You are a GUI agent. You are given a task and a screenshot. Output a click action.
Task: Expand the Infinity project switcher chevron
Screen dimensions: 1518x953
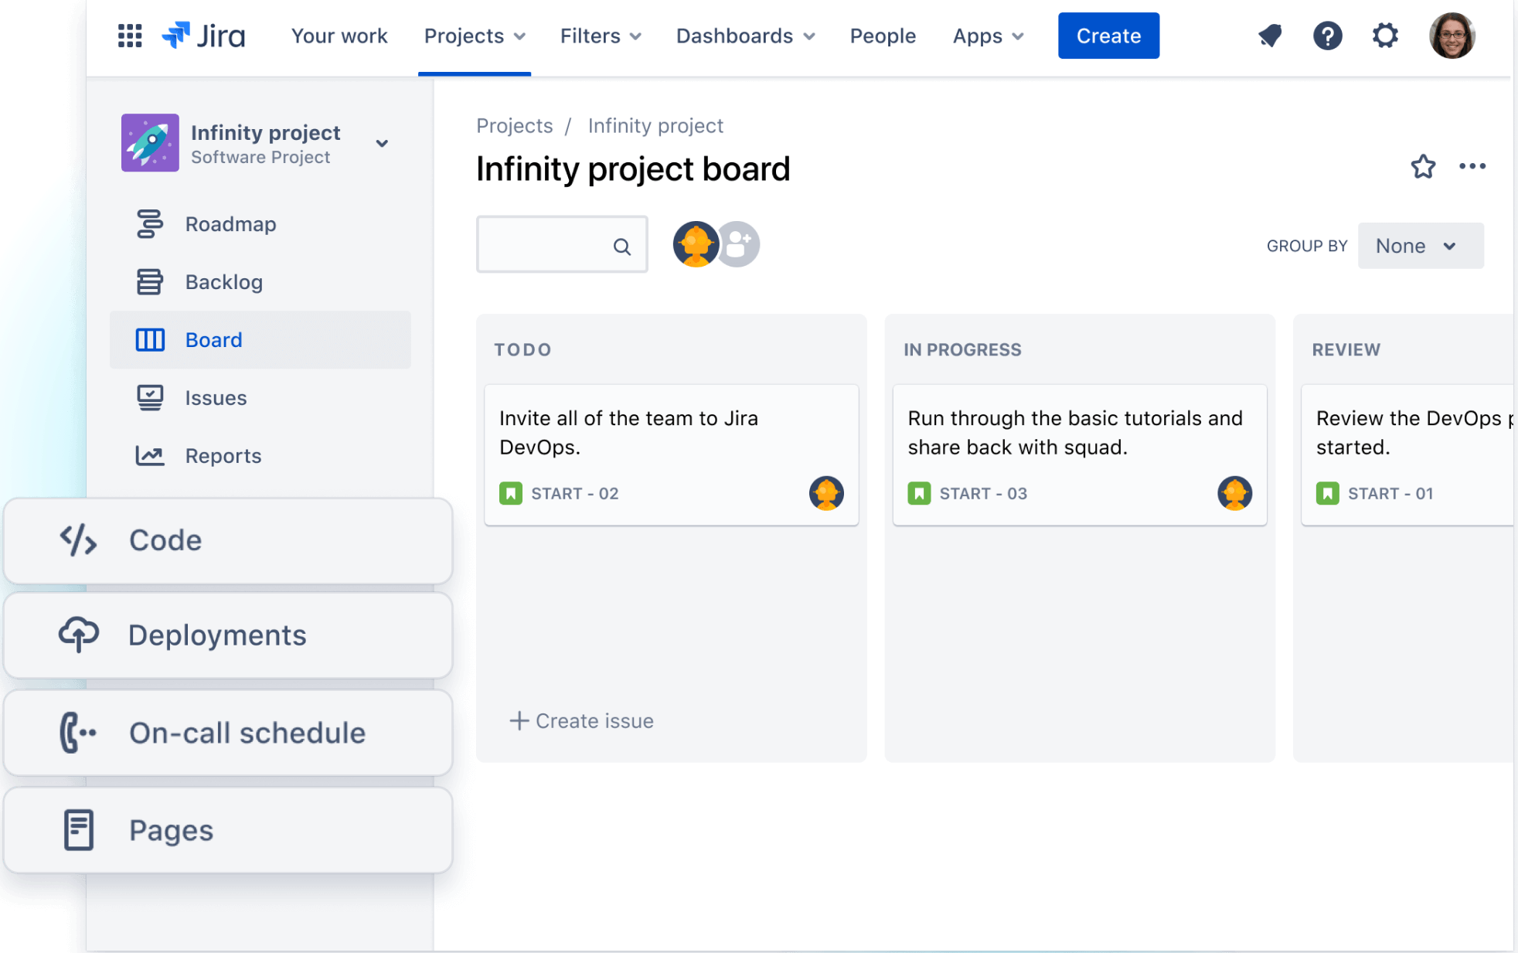point(382,144)
